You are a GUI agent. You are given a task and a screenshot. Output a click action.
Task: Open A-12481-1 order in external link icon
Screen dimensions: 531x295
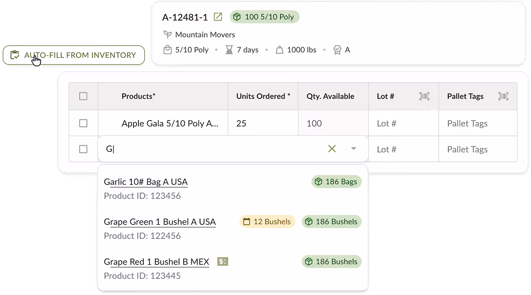(218, 17)
